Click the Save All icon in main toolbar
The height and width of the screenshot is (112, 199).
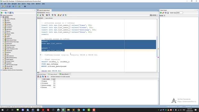click(x=9, y=6)
